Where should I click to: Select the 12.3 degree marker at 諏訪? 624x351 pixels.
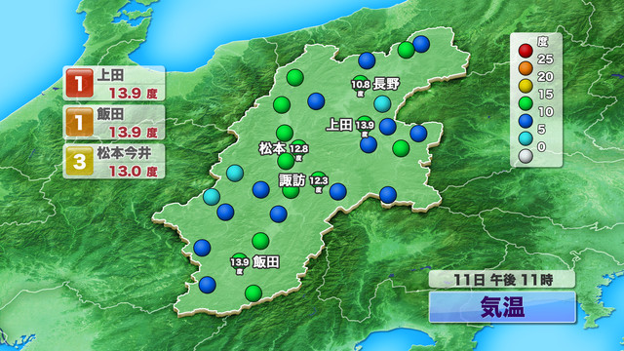pyautogui.click(x=319, y=181)
